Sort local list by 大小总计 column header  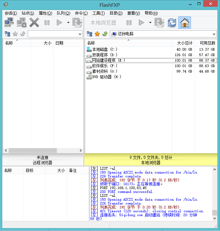pyautogui.click(x=184, y=43)
